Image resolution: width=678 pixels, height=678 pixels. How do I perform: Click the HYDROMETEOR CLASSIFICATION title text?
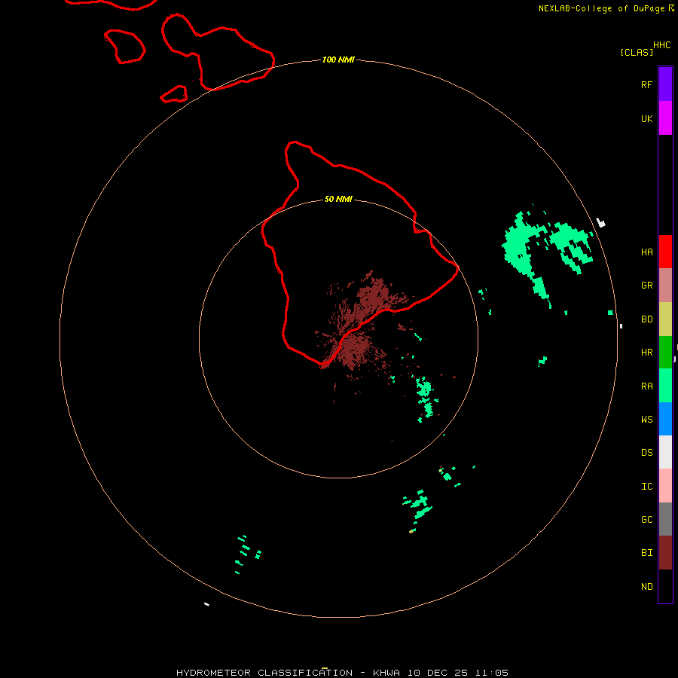(264, 673)
